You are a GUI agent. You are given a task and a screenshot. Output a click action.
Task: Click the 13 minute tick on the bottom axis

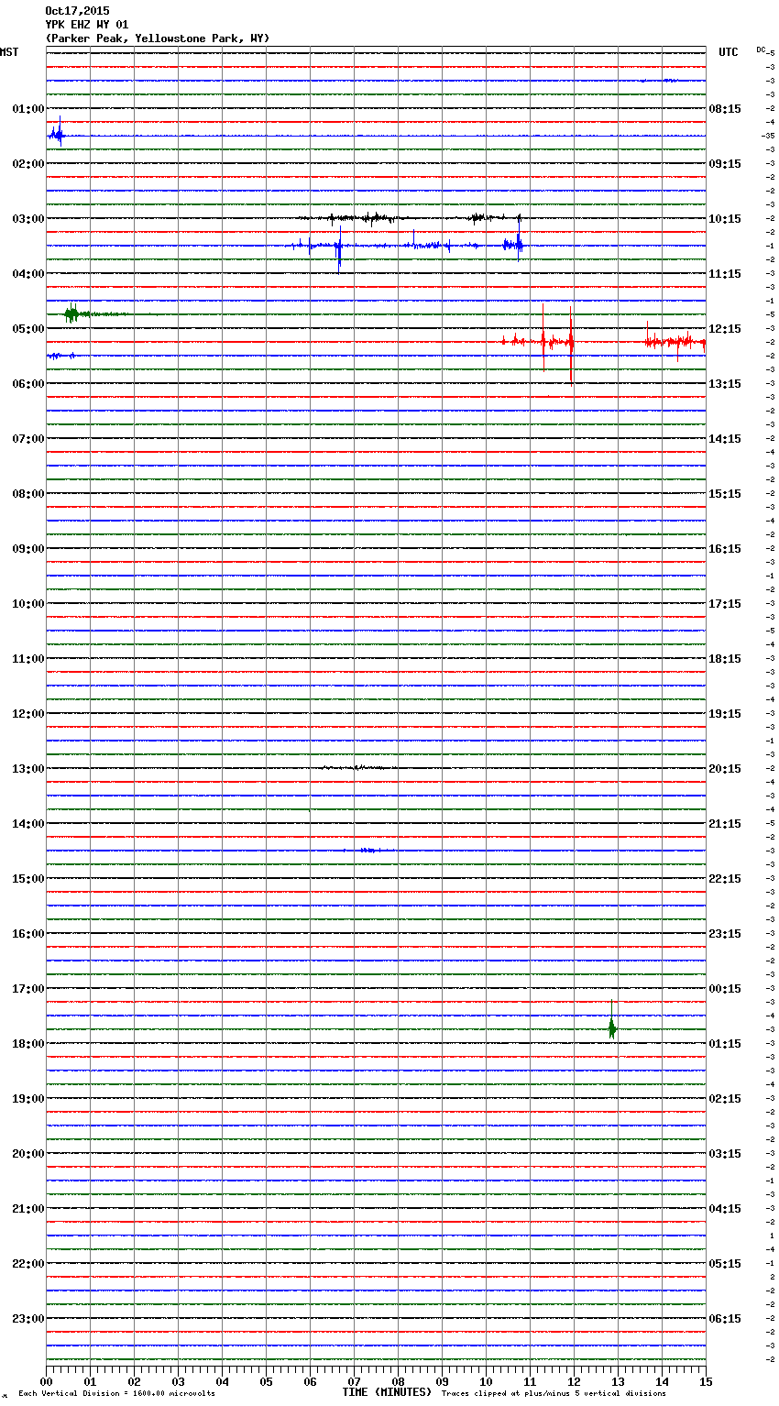click(x=618, y=1381)
